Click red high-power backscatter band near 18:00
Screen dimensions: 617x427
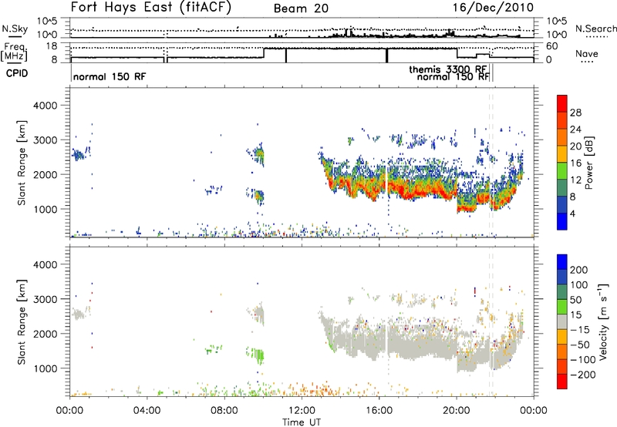coord(417,192)
